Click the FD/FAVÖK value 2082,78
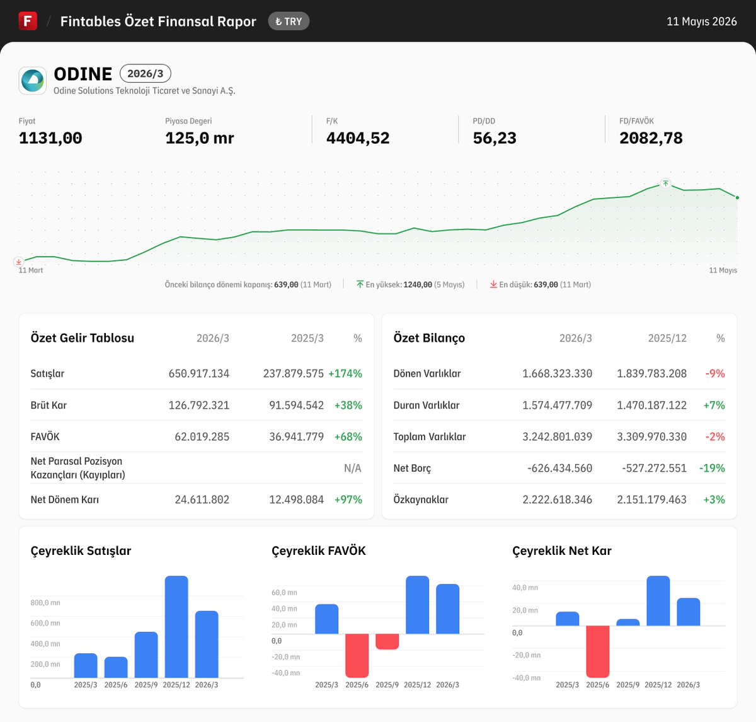 651,138
